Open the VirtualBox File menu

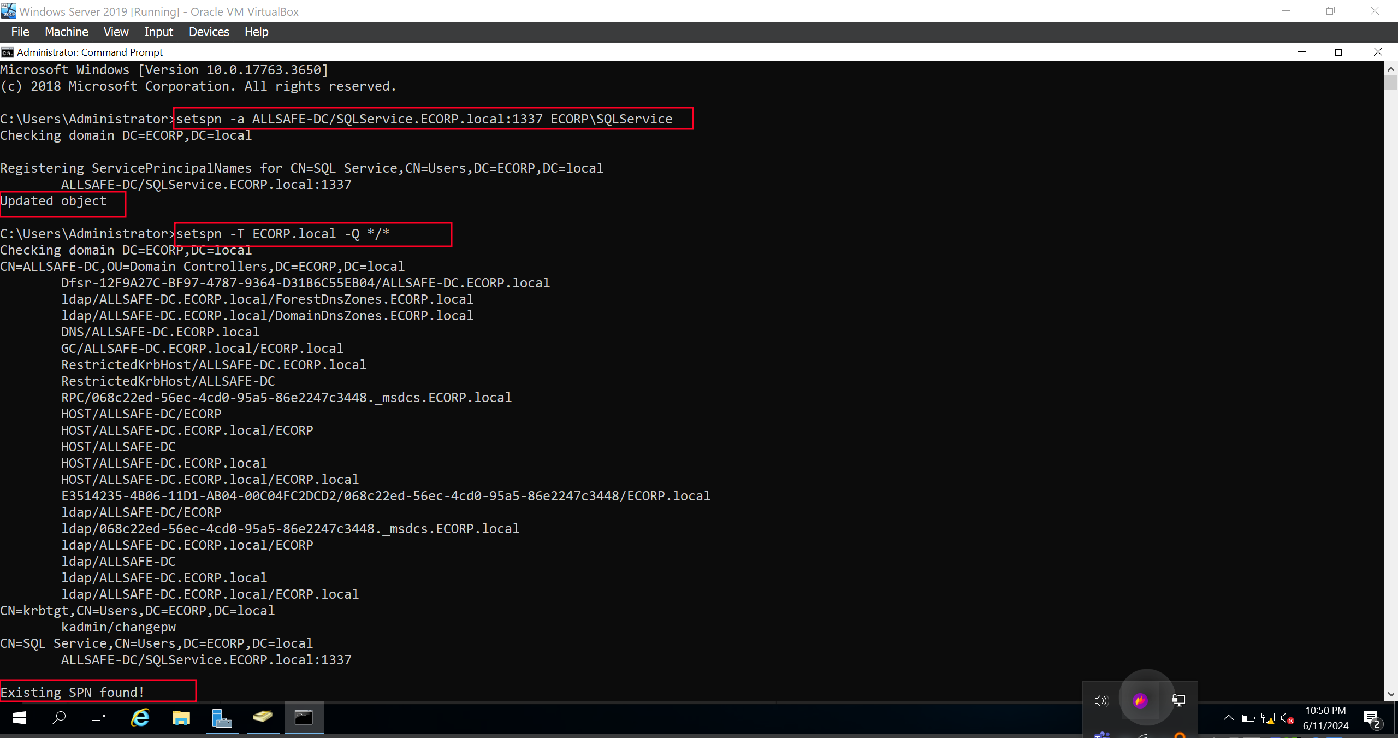[20, 32]
